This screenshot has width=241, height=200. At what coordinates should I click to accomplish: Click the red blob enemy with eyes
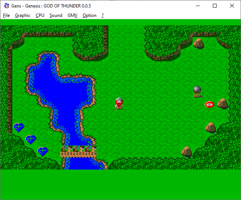[209, 105]
